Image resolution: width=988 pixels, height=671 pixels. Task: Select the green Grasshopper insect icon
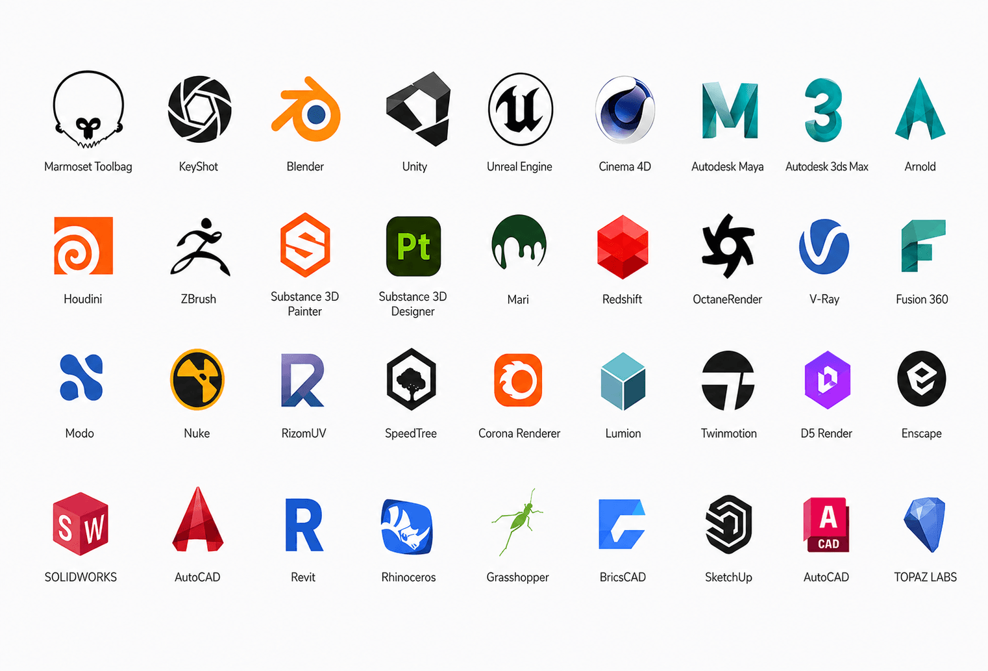click(517, 522)
